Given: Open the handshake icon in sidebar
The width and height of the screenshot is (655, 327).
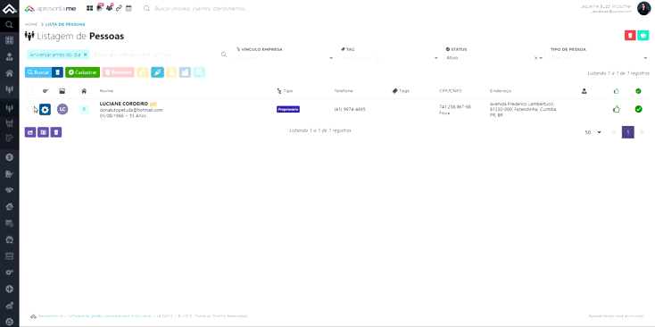Looking at the screenshot, I should [x=9, y=189].
